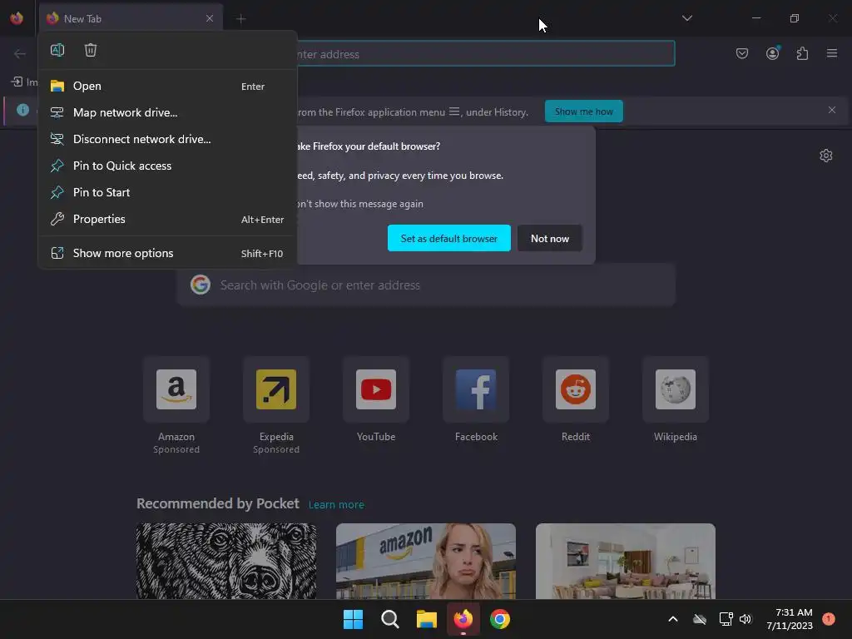Open a new tab with plus icon
This screenshot has height=639, width=852.
(x=240, y=19)
